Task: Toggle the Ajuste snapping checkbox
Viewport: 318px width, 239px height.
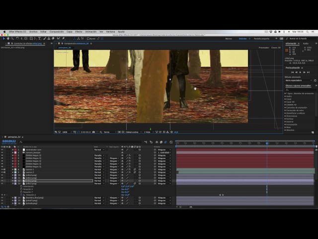Action: [x=88, y=38]
